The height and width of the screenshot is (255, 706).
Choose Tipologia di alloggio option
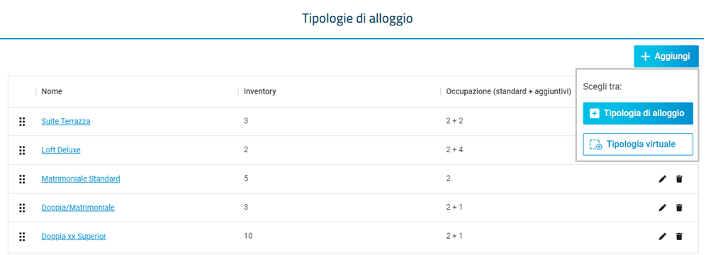click(x=637, y=113)
